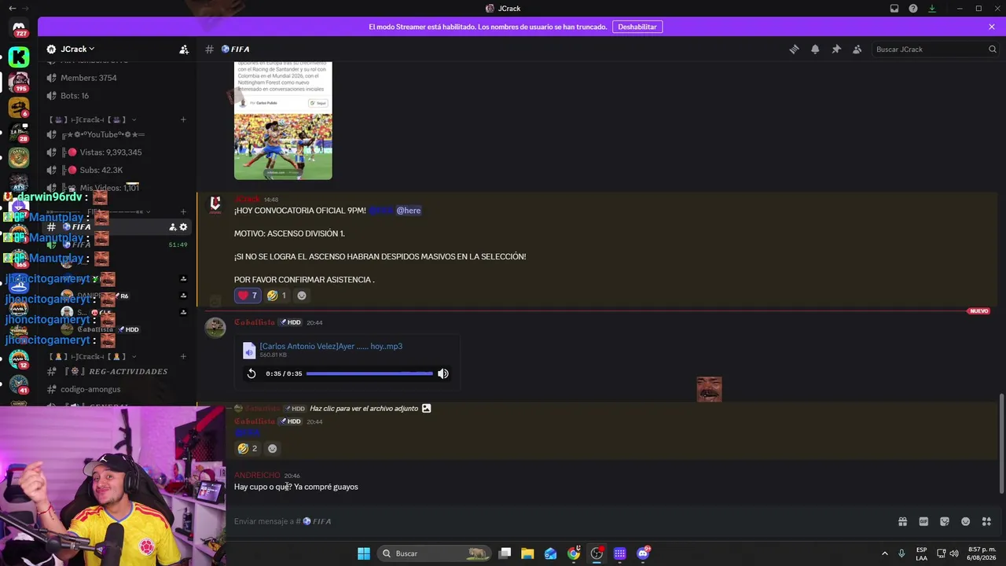Click 'Haz clic para ver el archivo adjunto'

tap(364, 409)
